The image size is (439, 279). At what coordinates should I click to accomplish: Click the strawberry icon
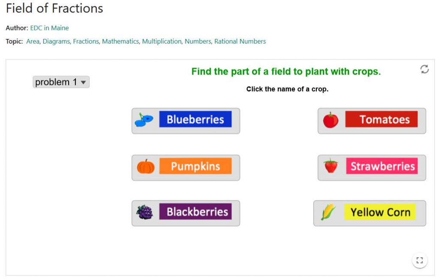[331, 166]
